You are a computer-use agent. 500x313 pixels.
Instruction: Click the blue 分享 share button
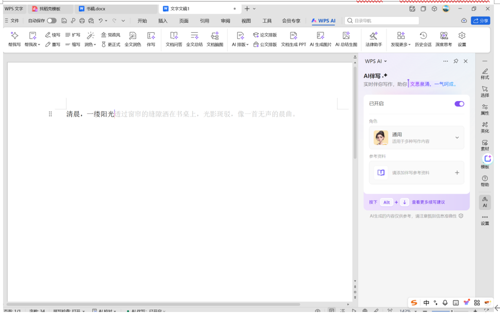pos(481,21)
